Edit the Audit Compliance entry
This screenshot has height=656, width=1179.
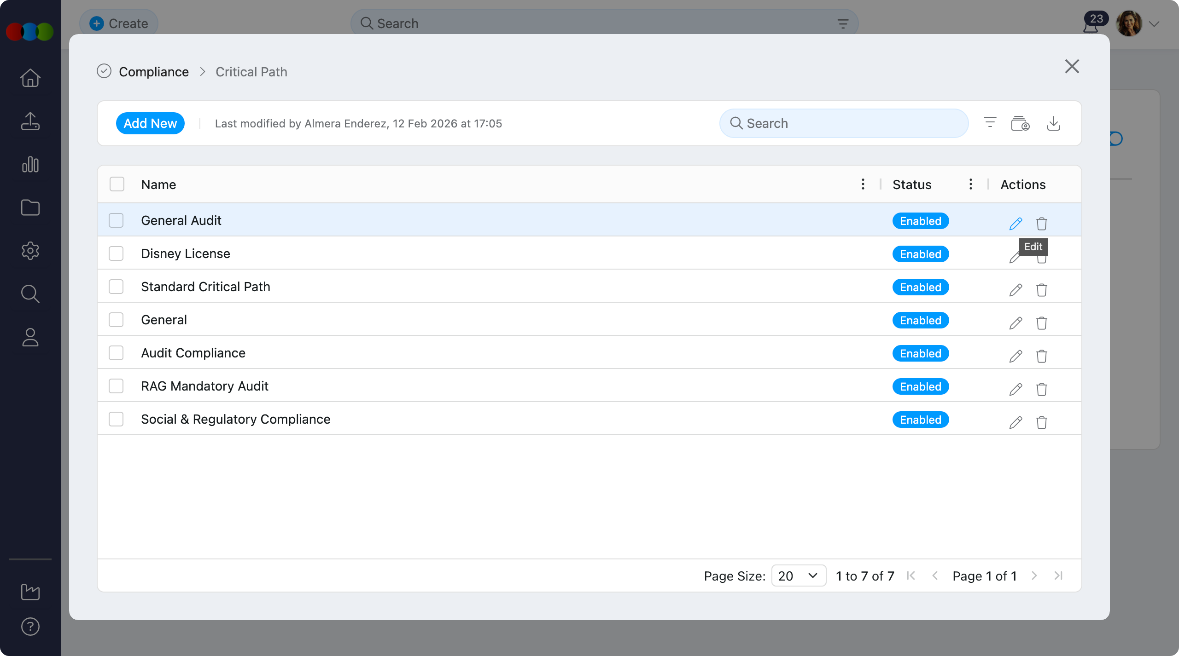click(x=1016, y=356)
